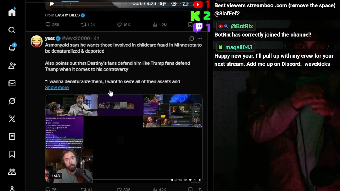Reply to yeet's post with 76 comments

click(51, 189)
